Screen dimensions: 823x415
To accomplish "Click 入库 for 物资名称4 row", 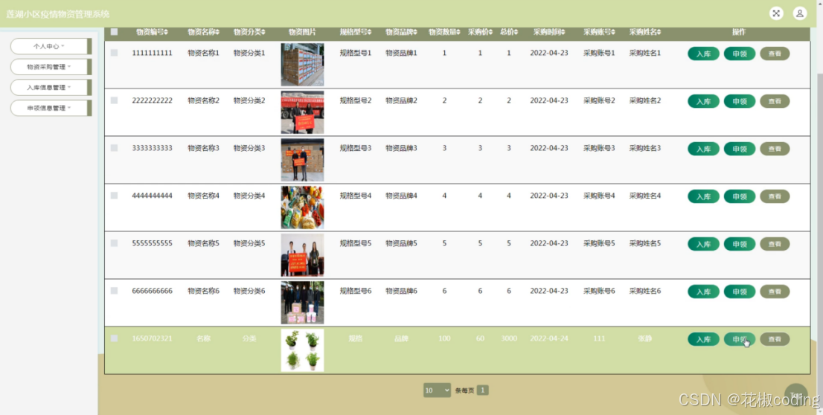I will (703, 196).
